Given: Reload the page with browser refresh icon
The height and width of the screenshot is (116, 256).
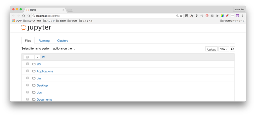Looking at the screenshot, I should [23, 16].
